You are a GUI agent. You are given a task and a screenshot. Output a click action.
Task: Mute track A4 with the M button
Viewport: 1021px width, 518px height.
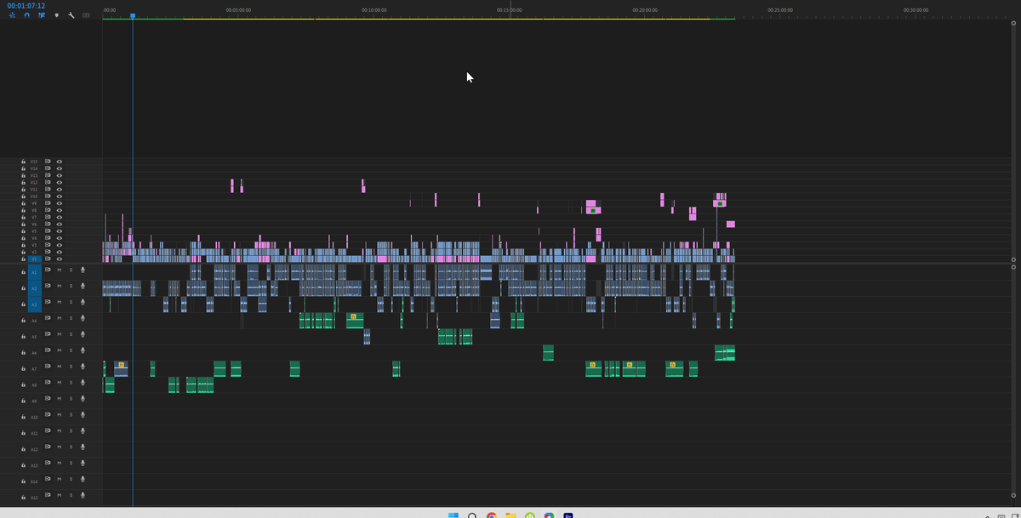(60, 318)
